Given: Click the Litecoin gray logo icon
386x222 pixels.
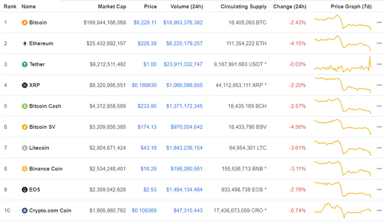Looking at the screenshot, I should coord(24,148).
